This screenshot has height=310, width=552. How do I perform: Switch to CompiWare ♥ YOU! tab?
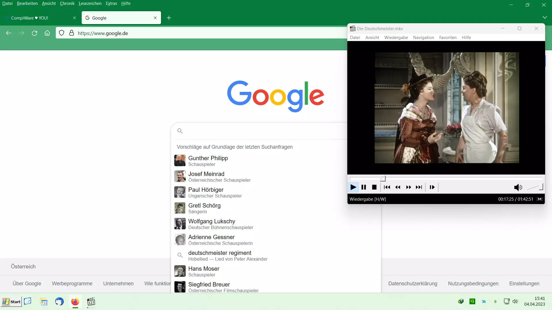40,18
